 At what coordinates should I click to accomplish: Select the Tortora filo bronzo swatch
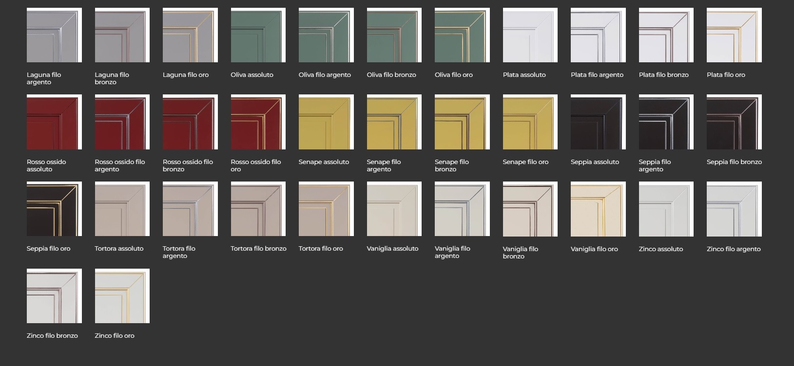(x=258, y=209)
